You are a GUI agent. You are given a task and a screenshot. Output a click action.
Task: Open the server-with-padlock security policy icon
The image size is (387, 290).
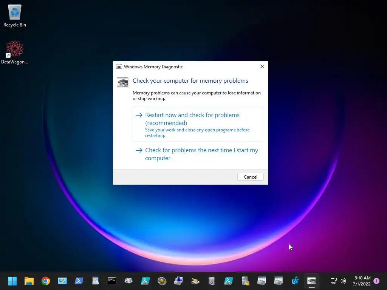(245, 281)
